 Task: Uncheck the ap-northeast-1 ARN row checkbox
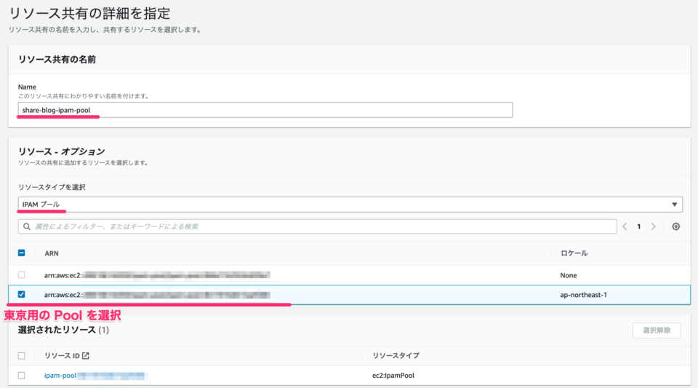pyautogui.click(x=21, y=294)
